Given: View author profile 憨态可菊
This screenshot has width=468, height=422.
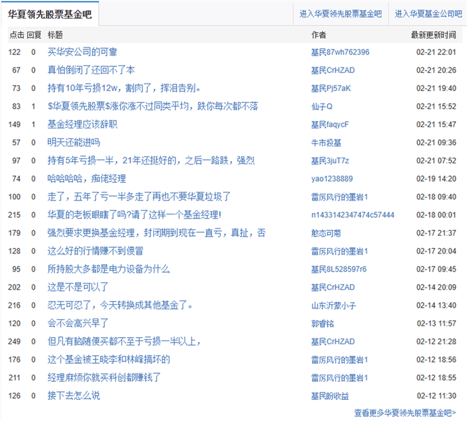Looking at the screenshot, I should [x=326, y=233].
